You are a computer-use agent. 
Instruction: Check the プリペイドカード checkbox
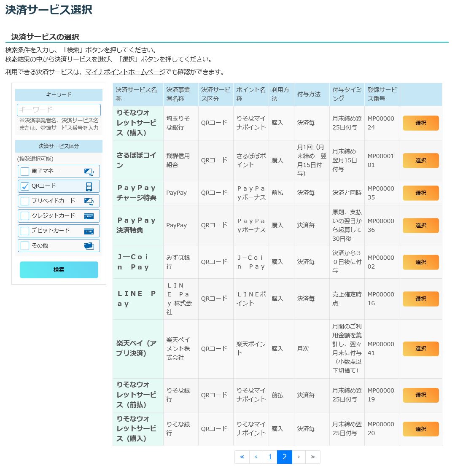tap(25, 201)
